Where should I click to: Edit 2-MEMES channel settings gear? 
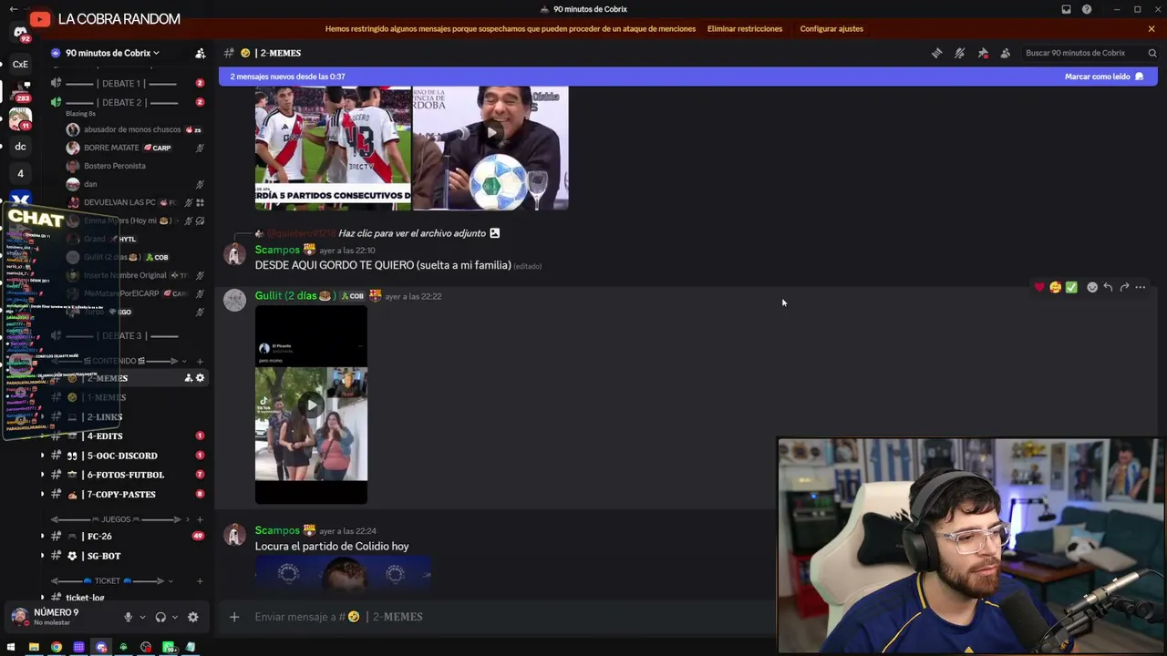201,378
